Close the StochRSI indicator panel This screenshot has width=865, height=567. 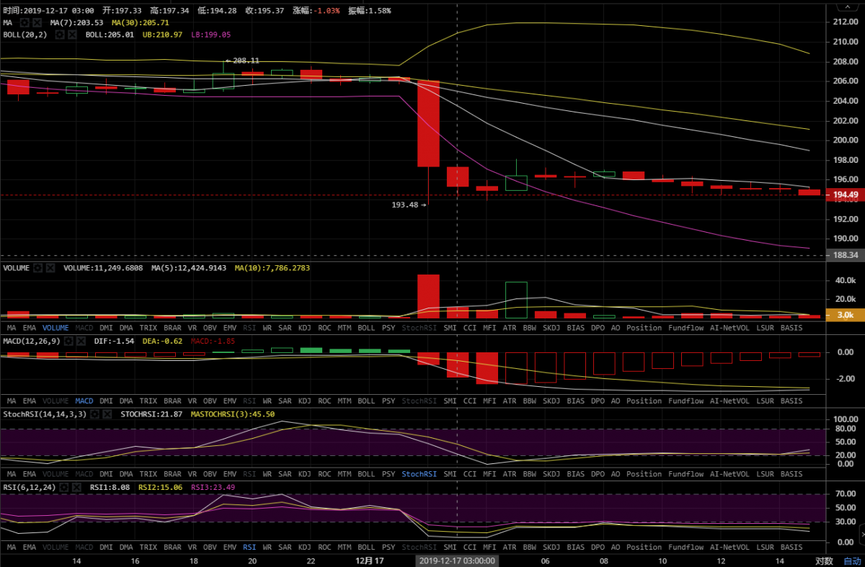point(107,414)
